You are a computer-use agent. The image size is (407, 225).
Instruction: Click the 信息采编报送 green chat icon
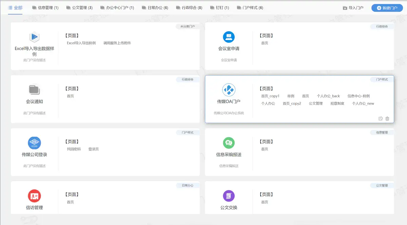[x=229, y=143]
